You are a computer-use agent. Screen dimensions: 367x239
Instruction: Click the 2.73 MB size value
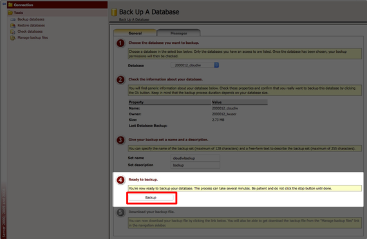(x=218, y=120)
